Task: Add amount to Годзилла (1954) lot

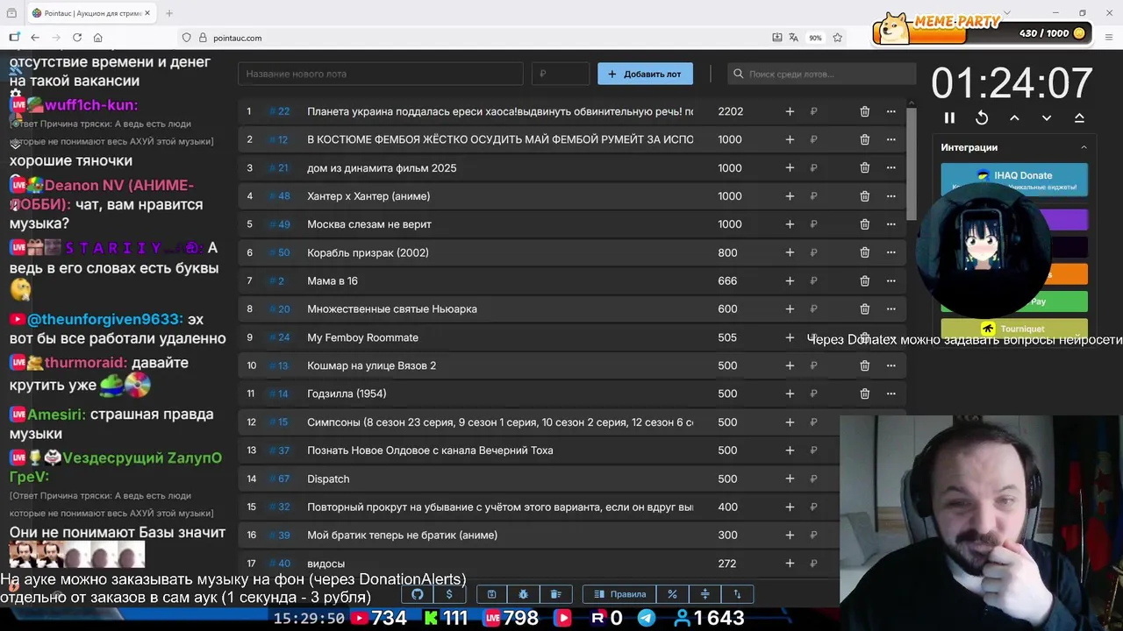Action: pos(790,393)
